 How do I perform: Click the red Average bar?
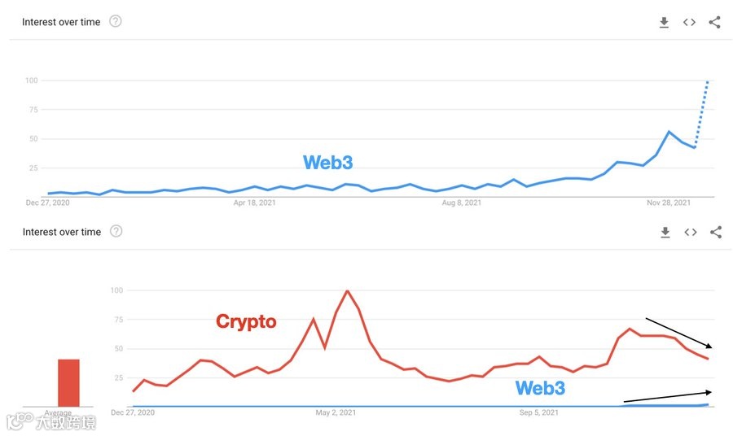tap(68, 382)
